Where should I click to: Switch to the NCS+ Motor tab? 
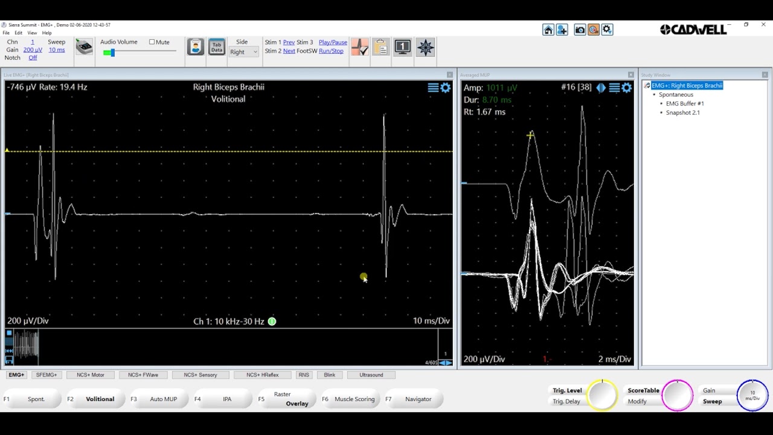pyautogui.click(x=91, y=375)
